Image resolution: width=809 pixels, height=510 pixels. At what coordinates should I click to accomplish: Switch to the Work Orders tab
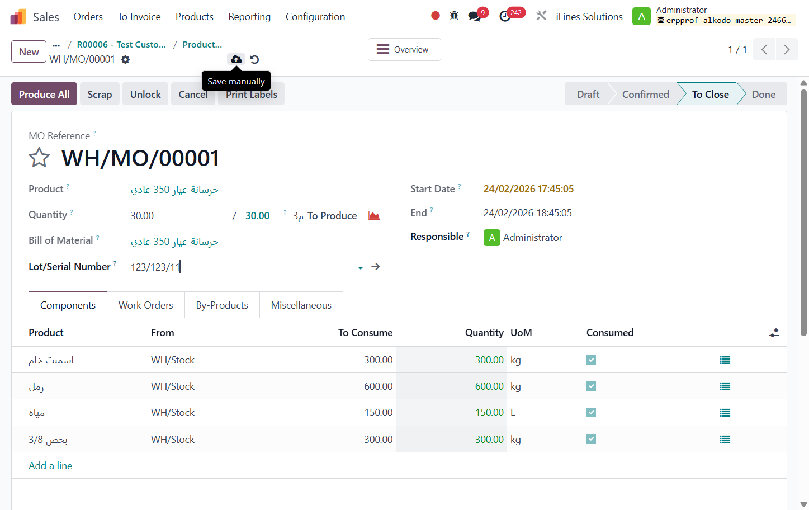[146, 305]
